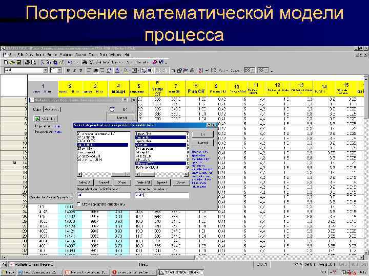Image resolution: width=369 pixels, height=276 pixels.
Task: Open the Window menu
Action: tap(115, 55)
